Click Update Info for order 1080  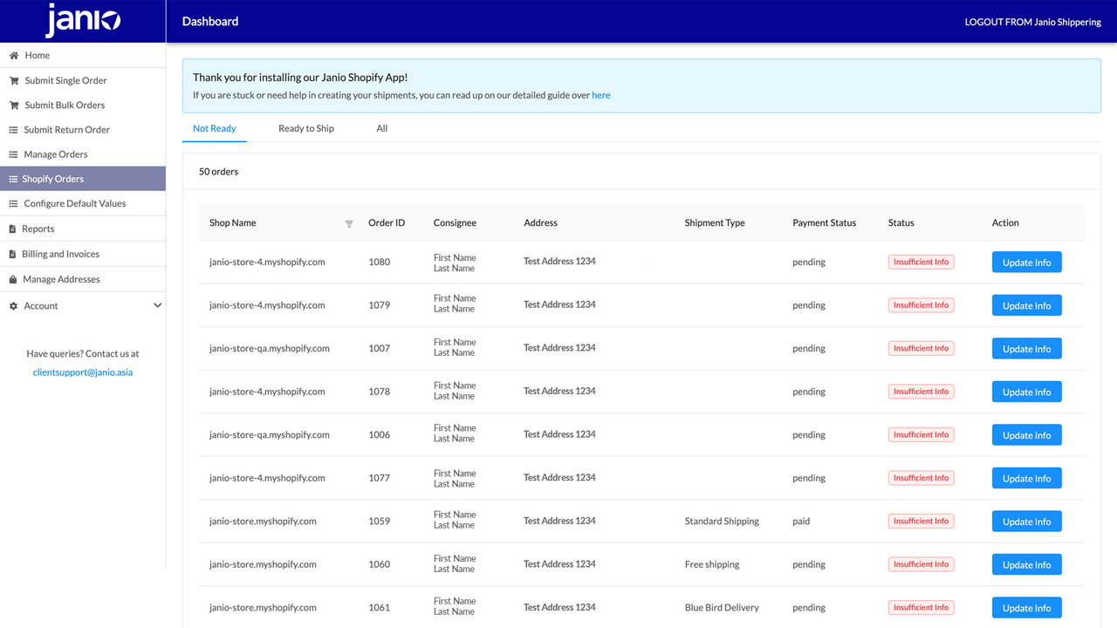click(1026, 262)
